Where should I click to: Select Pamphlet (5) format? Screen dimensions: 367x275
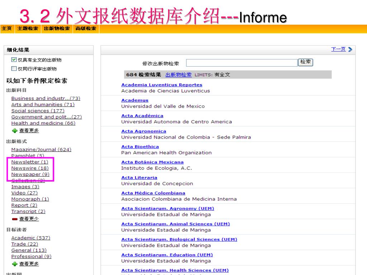(x=28, y=156)
